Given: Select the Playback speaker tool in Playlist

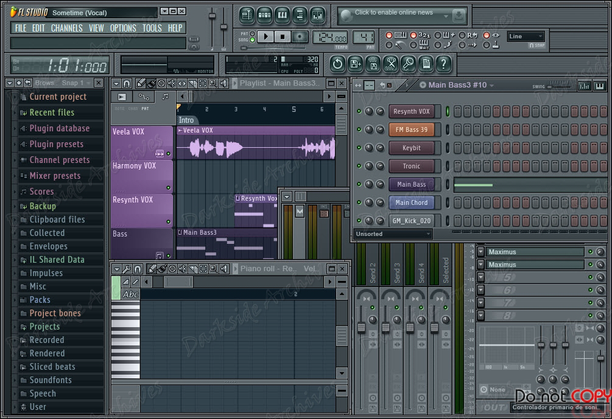Looking at the screenshot, I should click(223, 83).
